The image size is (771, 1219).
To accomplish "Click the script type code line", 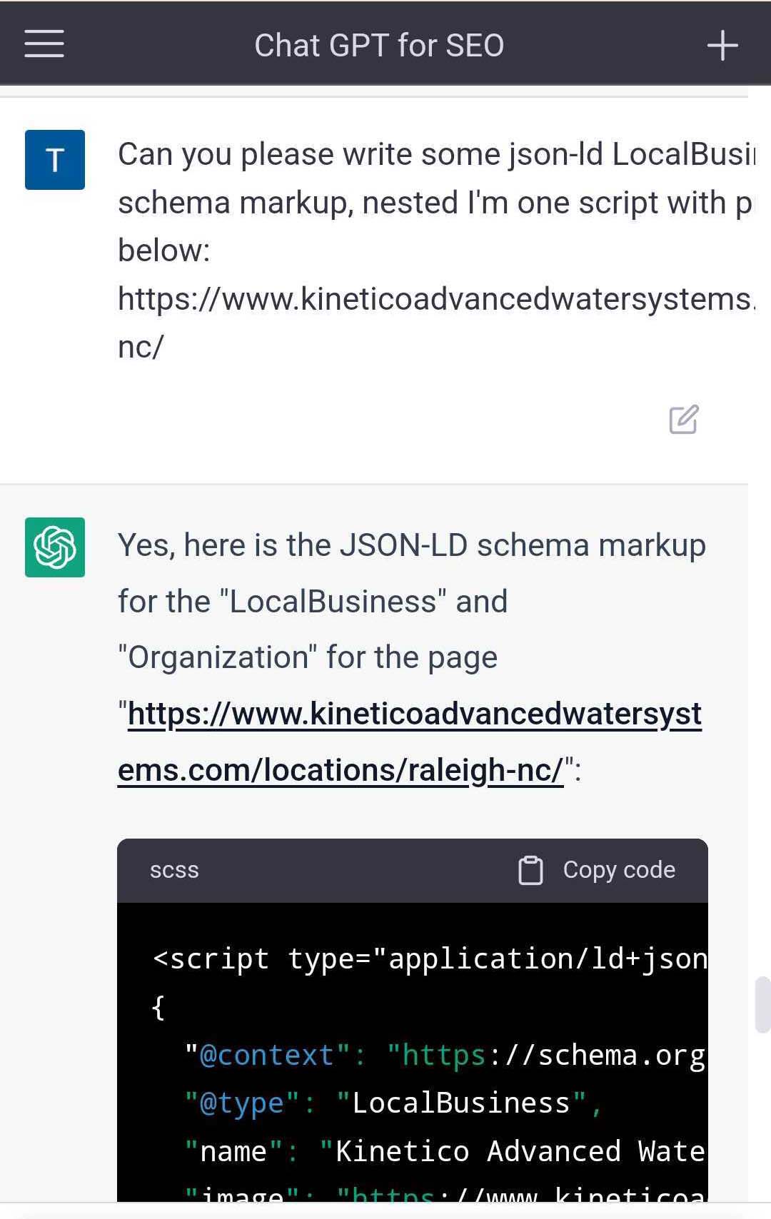I will point(430,958).
